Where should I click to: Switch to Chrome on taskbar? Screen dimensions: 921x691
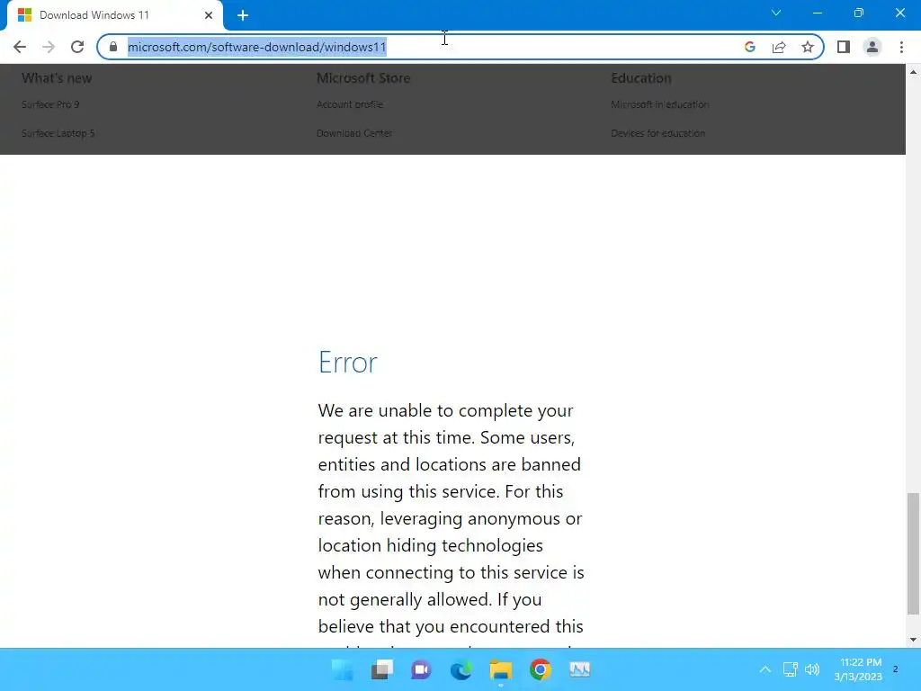coord(540,669)
